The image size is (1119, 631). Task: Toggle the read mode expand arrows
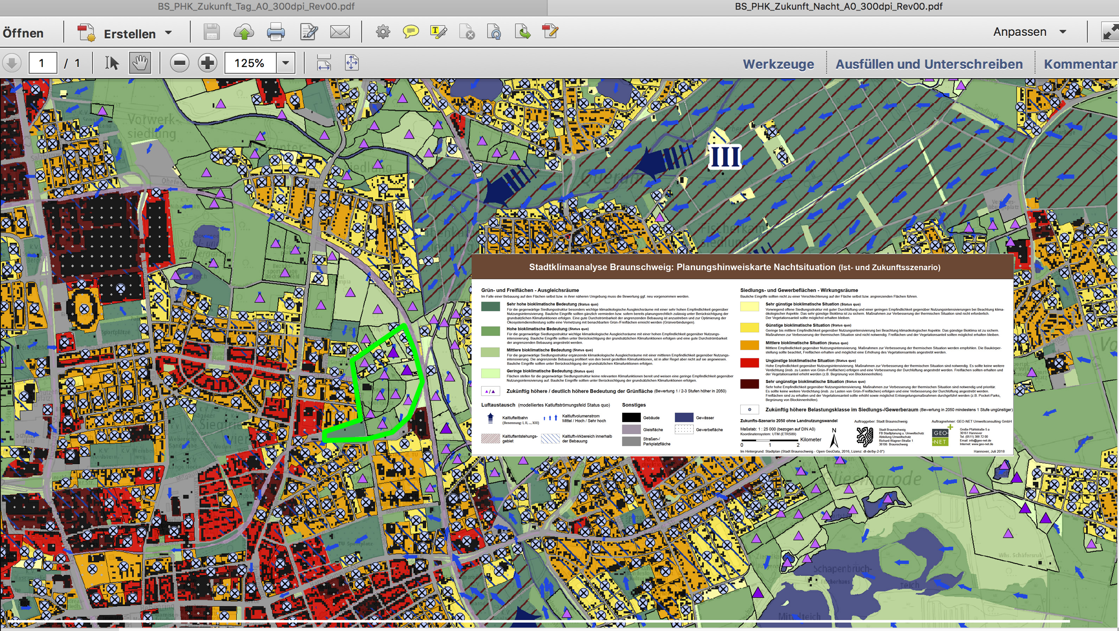1110,32
